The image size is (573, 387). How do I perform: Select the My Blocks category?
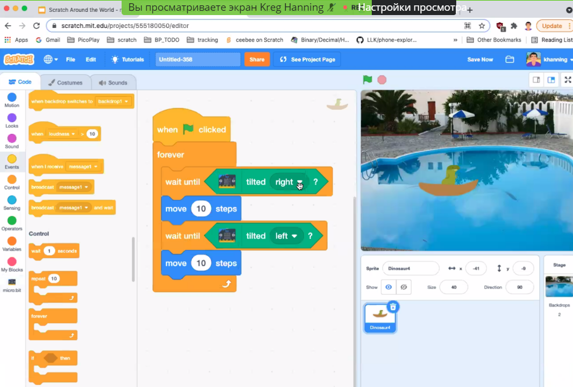(x=12, y=264)
